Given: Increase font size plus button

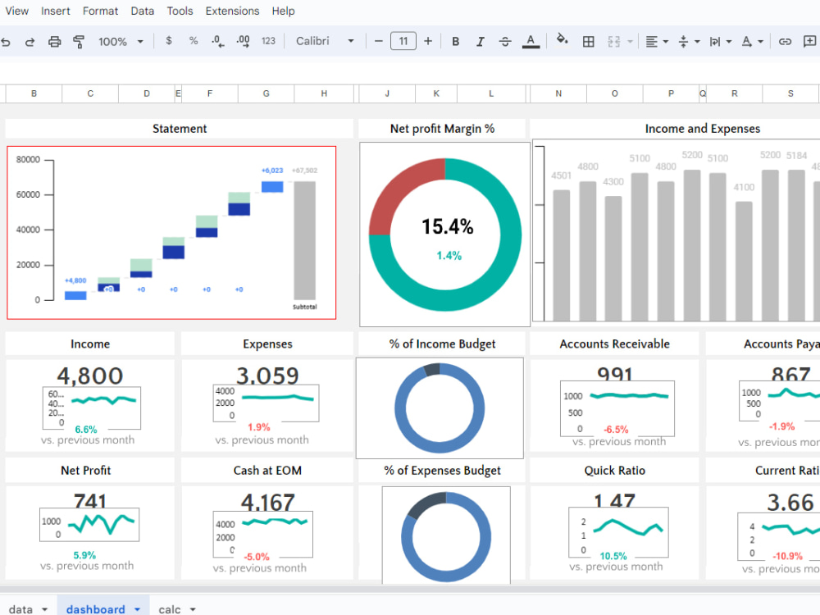Looking at the screenshot, I should coord(428,41).
